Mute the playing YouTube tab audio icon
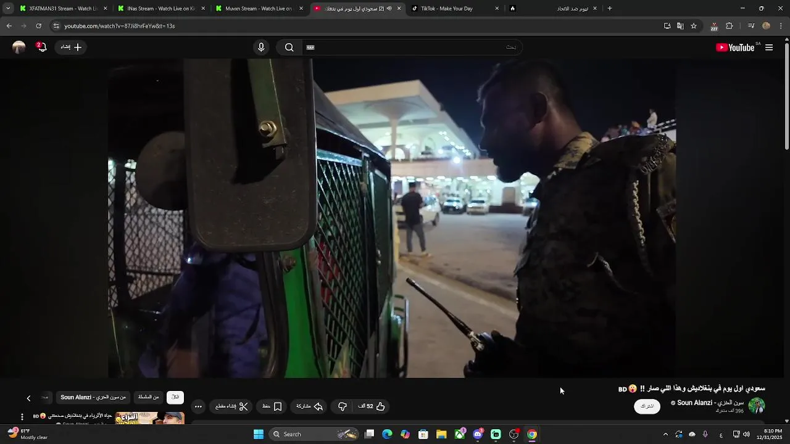The width and height of the screenshot is (790, 444). [x=389, y=9]
